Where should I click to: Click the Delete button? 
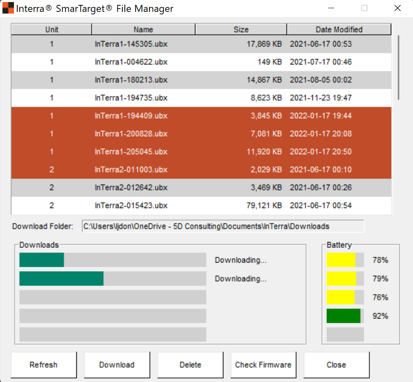(190, 365)
